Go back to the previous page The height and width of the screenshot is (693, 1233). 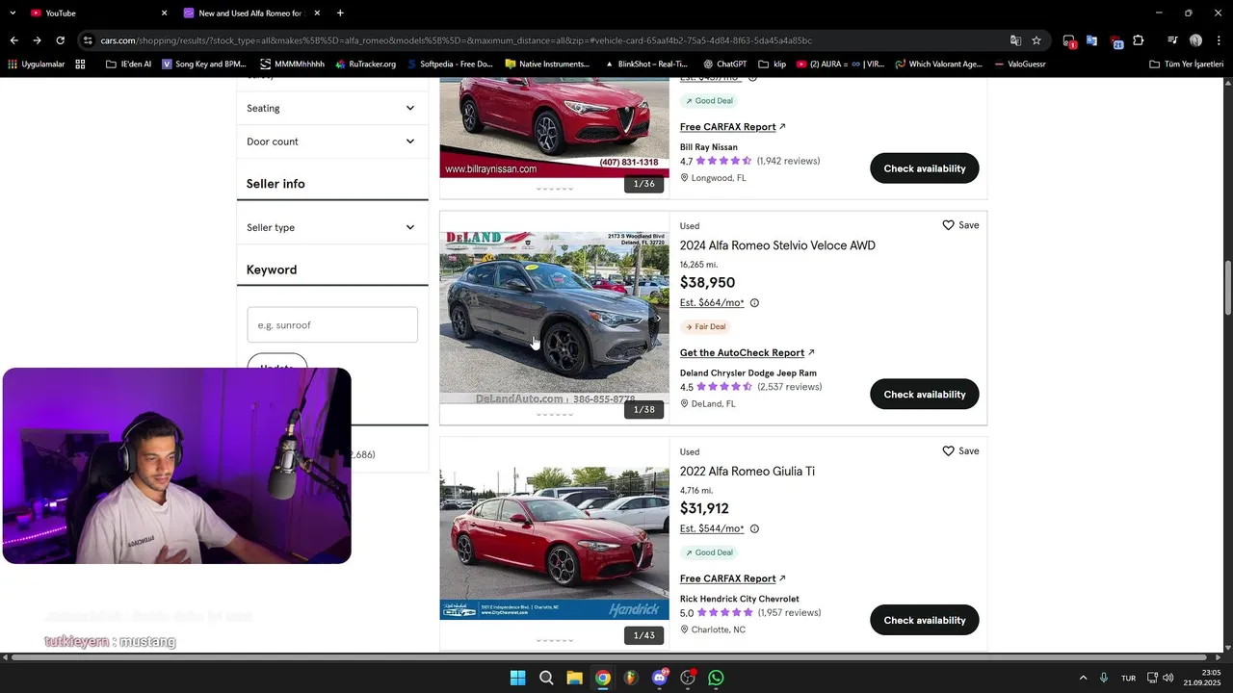13,40
